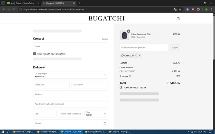This screenshot has height=134, width=215.
Task: Close the Checkout BUGATCHI tab
Action: click(74, 3)
